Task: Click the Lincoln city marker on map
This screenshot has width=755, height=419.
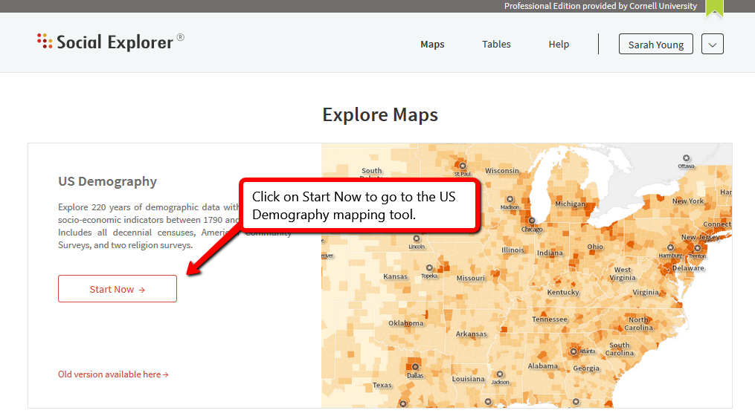Action: tap(417, 238)
